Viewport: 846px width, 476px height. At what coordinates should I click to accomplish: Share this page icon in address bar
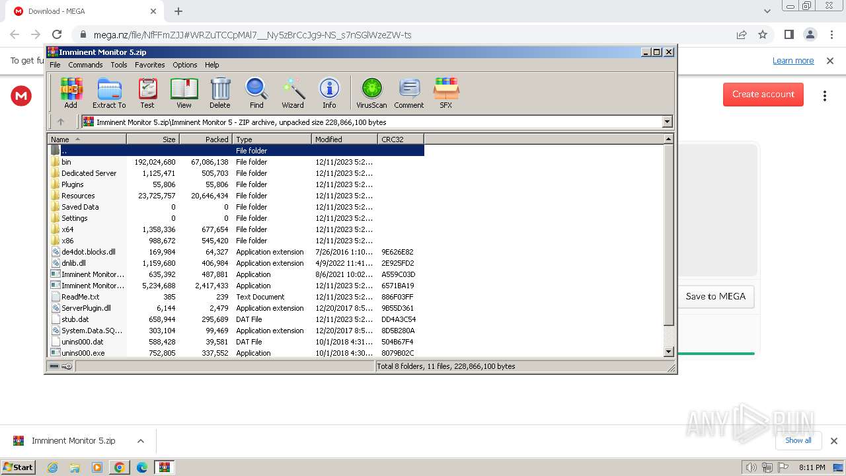(x=742, y=34)
